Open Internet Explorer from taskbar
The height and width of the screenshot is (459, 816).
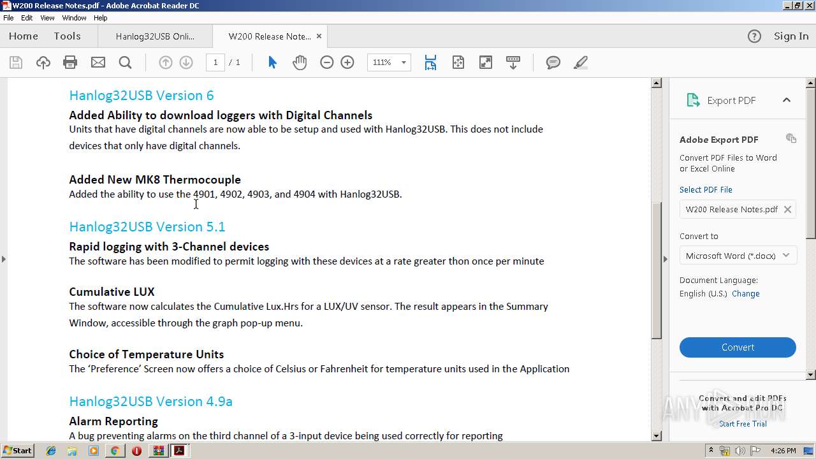click(x=51, y=451)
